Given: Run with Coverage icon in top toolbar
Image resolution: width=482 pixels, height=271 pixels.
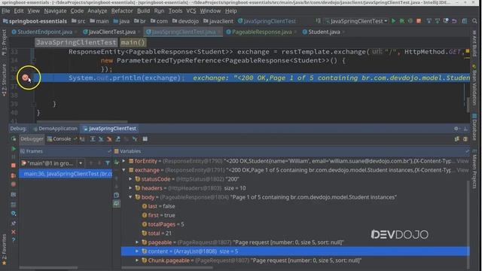Looking at the screenshot, I should (410, 21).
